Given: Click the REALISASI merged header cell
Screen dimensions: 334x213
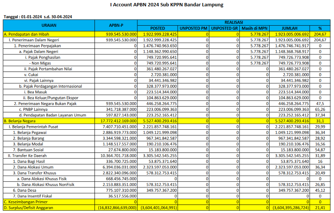Looking at the screenshot, I should tap(234, 23).
